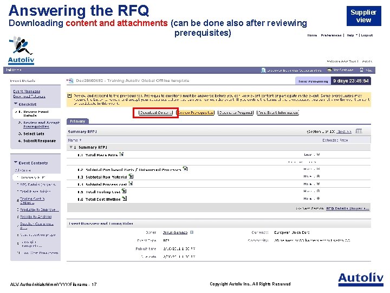Click info icon beside owner name
The height and width of the screenshot is (293, 390).
[192, 232]
